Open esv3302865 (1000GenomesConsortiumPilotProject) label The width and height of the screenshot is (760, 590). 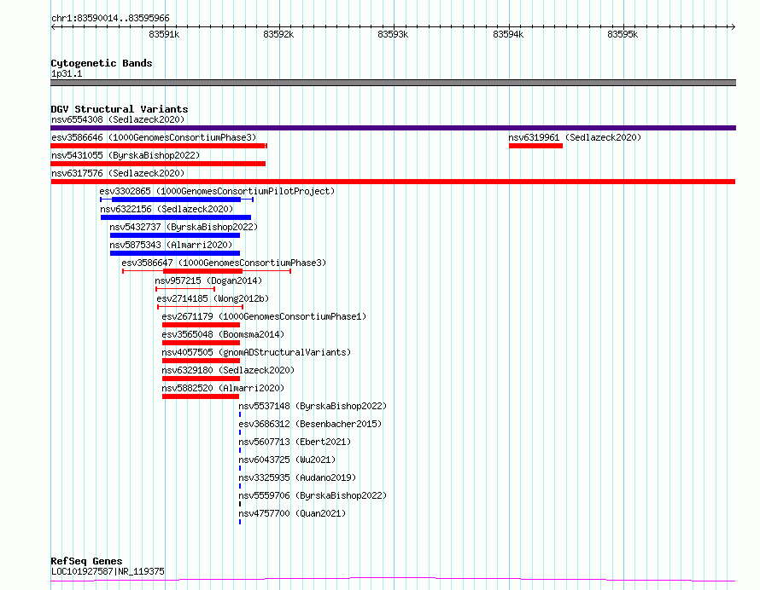click(x=217, y=191)
